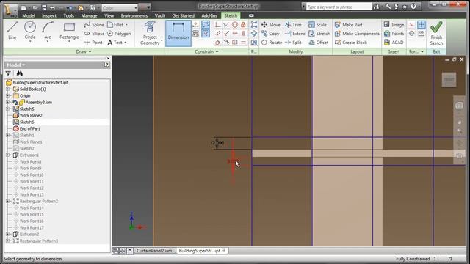
Task: Click the ViewCube in viewport
Action: click(449, 79)
